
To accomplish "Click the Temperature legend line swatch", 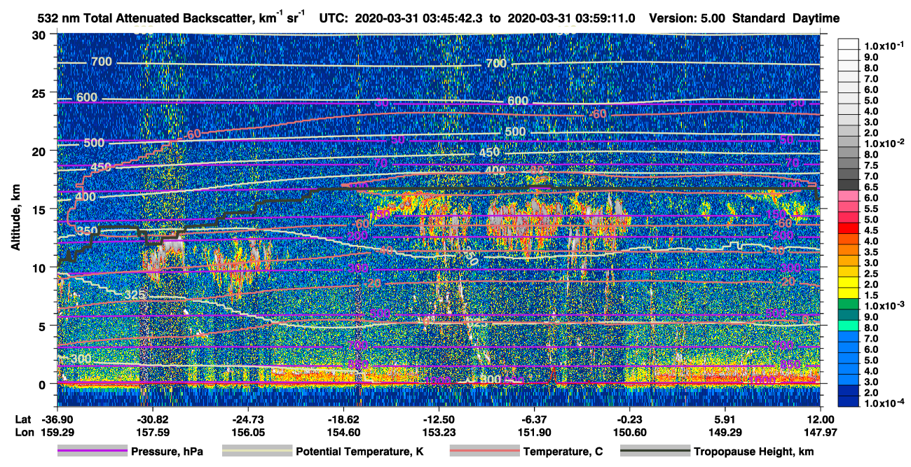I will coord(484,452).
